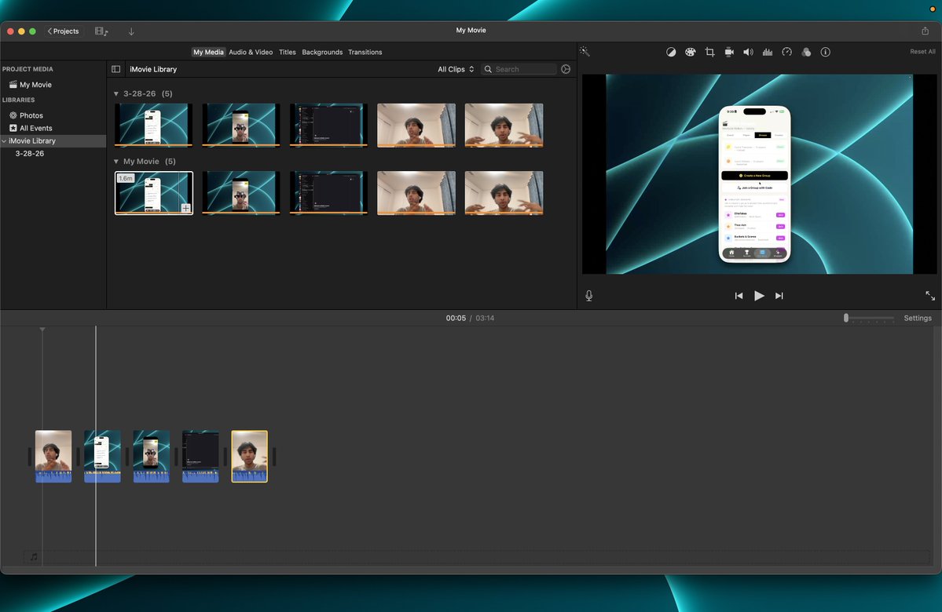Adjust the timeline zoom slider
Image resolution: width=942 pixels, height=612 pixels.
846,318
